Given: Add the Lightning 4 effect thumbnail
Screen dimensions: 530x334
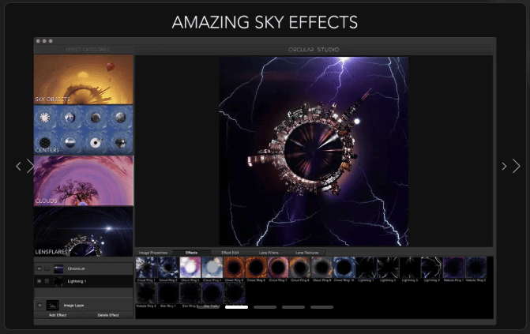Looking at the screenshot, I should (x=432, y=268).
